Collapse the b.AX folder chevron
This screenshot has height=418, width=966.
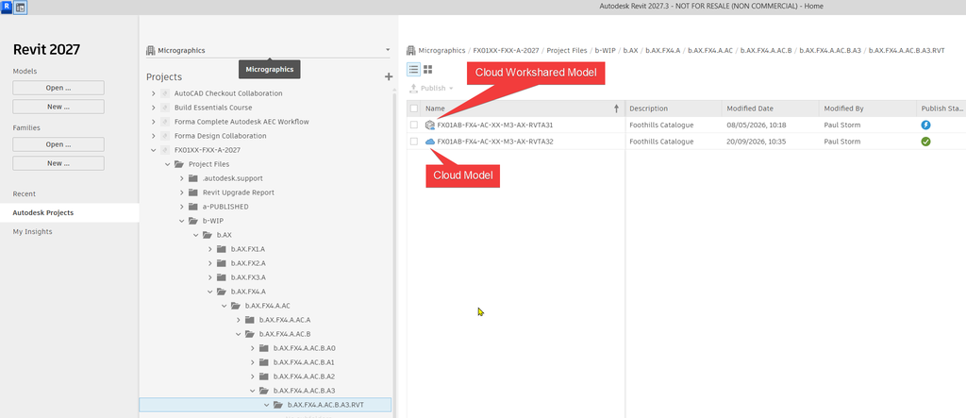pos(196,235)
